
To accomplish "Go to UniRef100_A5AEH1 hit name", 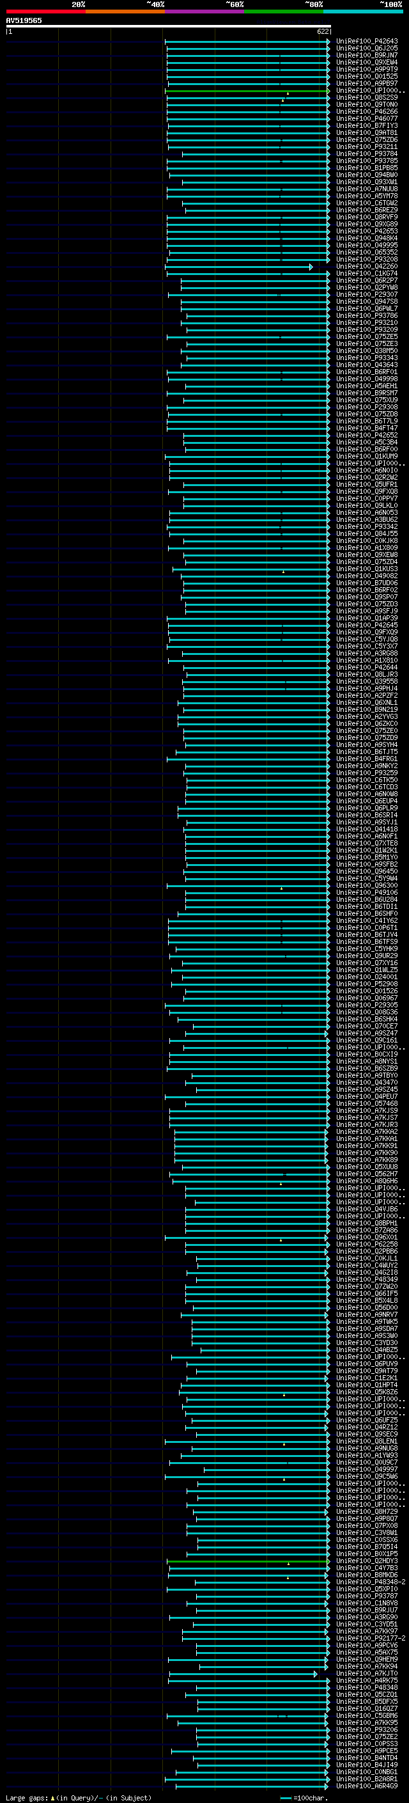I will (367, 386).
